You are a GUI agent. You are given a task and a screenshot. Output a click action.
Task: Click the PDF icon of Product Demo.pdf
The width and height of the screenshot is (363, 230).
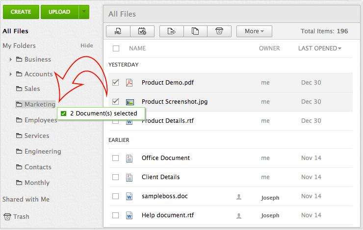pos(129,82)
